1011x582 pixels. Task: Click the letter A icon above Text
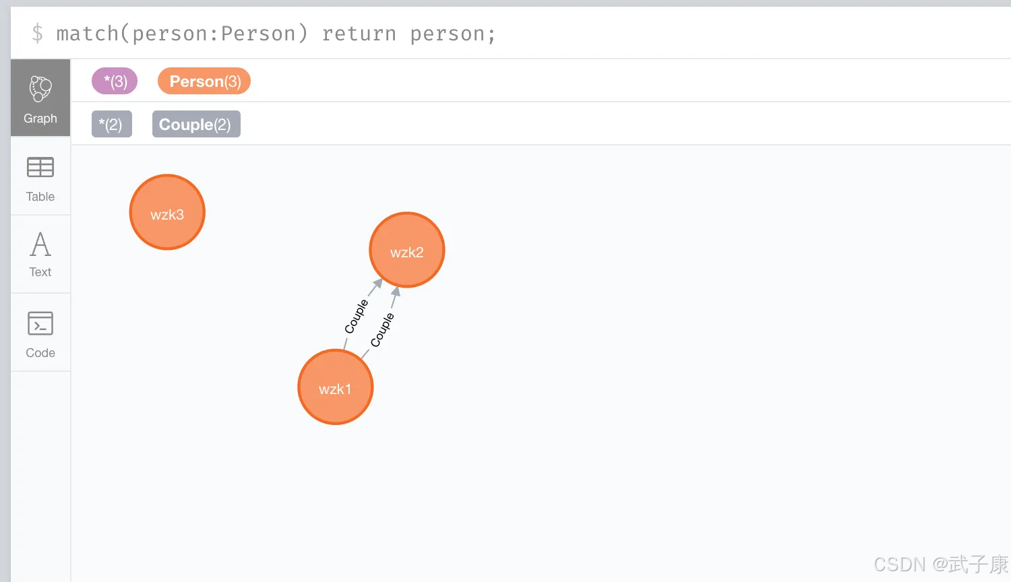coord(40,245)
